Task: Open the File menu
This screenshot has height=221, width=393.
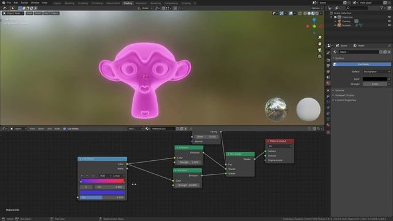Action: 9,2
